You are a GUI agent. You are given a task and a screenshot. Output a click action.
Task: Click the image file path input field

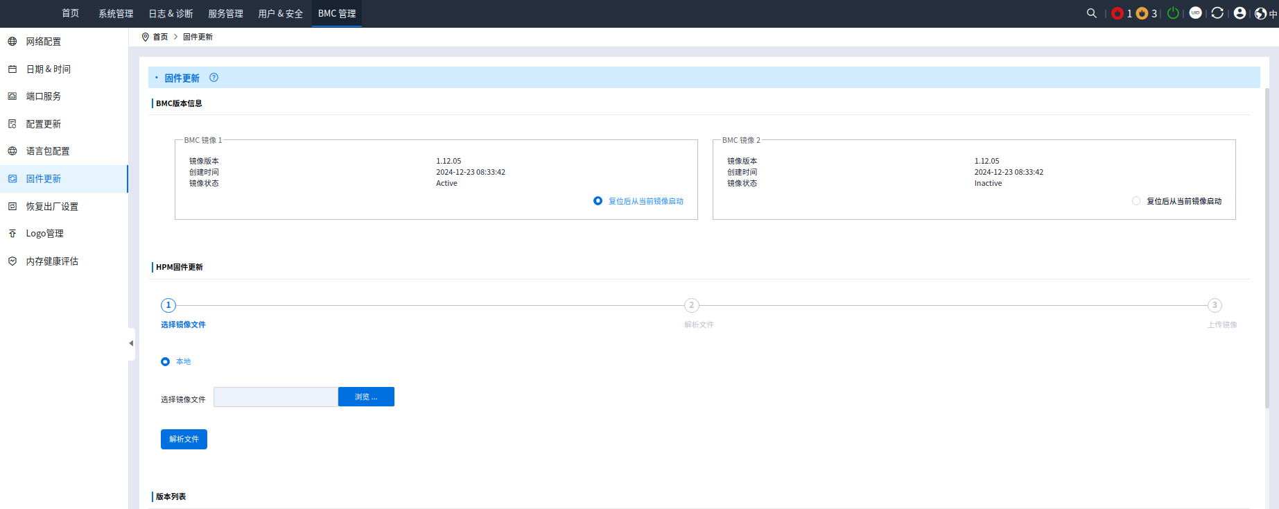tap(275, 397)
